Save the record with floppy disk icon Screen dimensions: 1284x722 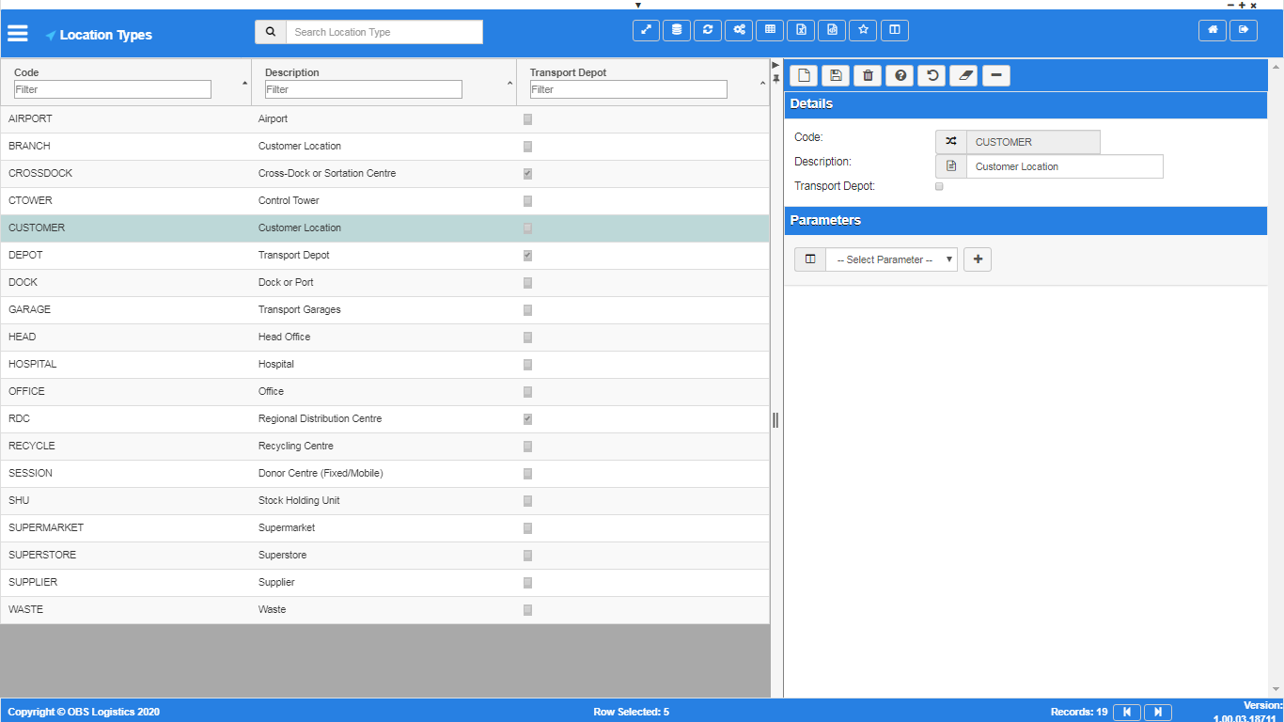836,75
